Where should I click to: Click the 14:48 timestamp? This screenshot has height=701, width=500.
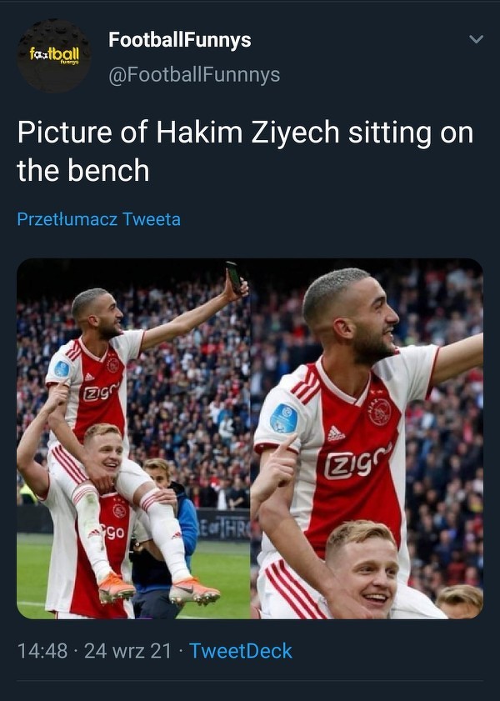coord(42,651)
